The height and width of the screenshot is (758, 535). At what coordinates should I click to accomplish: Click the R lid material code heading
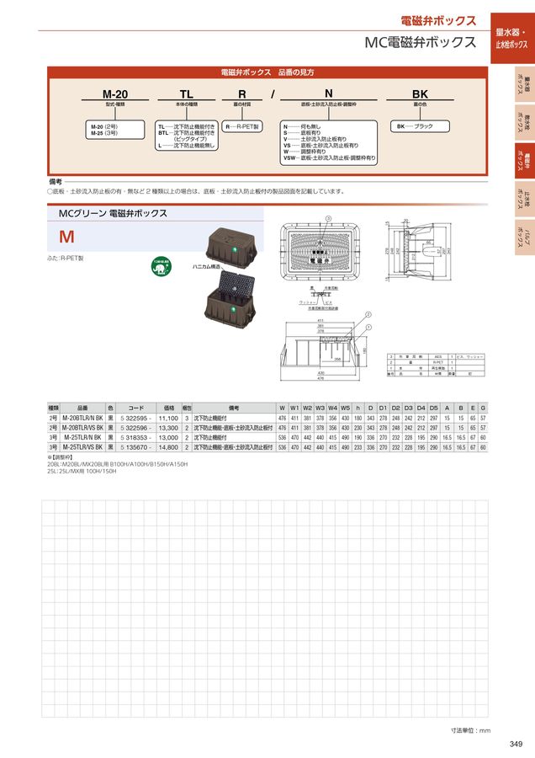(242, 94)
